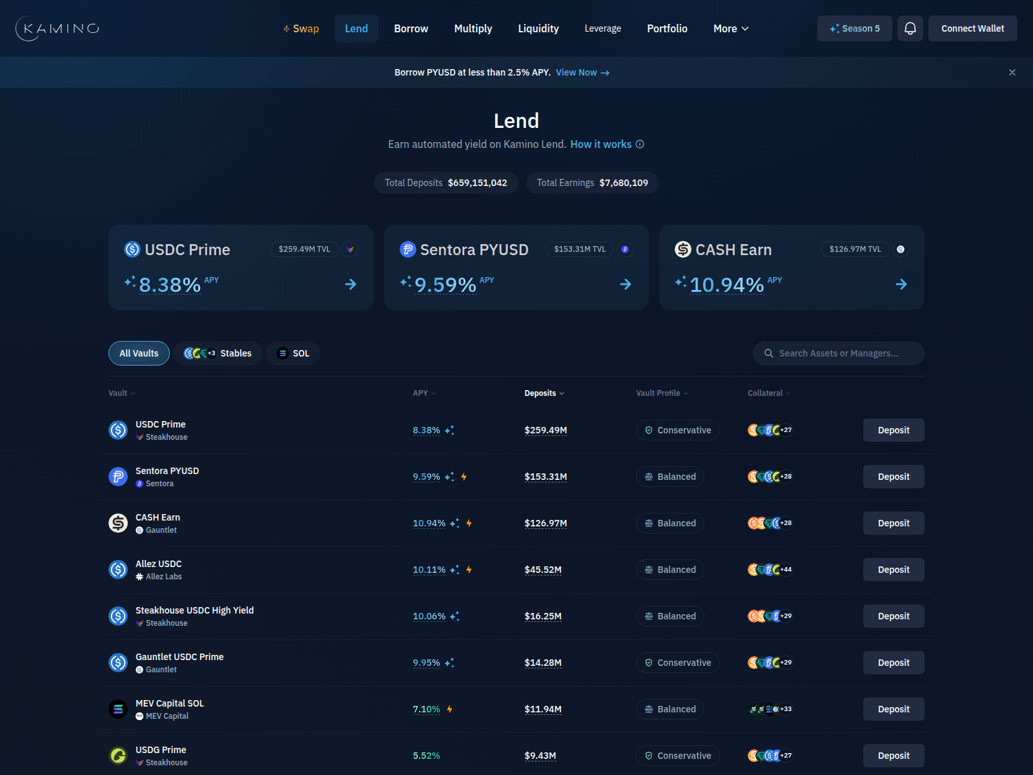Image resolution: width=1033 pixels, height=775 pixels.
Task: Deposit into Steakhouse USDC High Yield
Action: 894,616
